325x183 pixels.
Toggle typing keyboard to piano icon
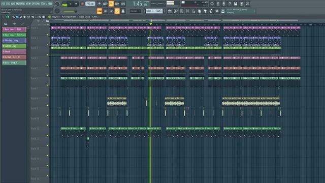[100, 11]
